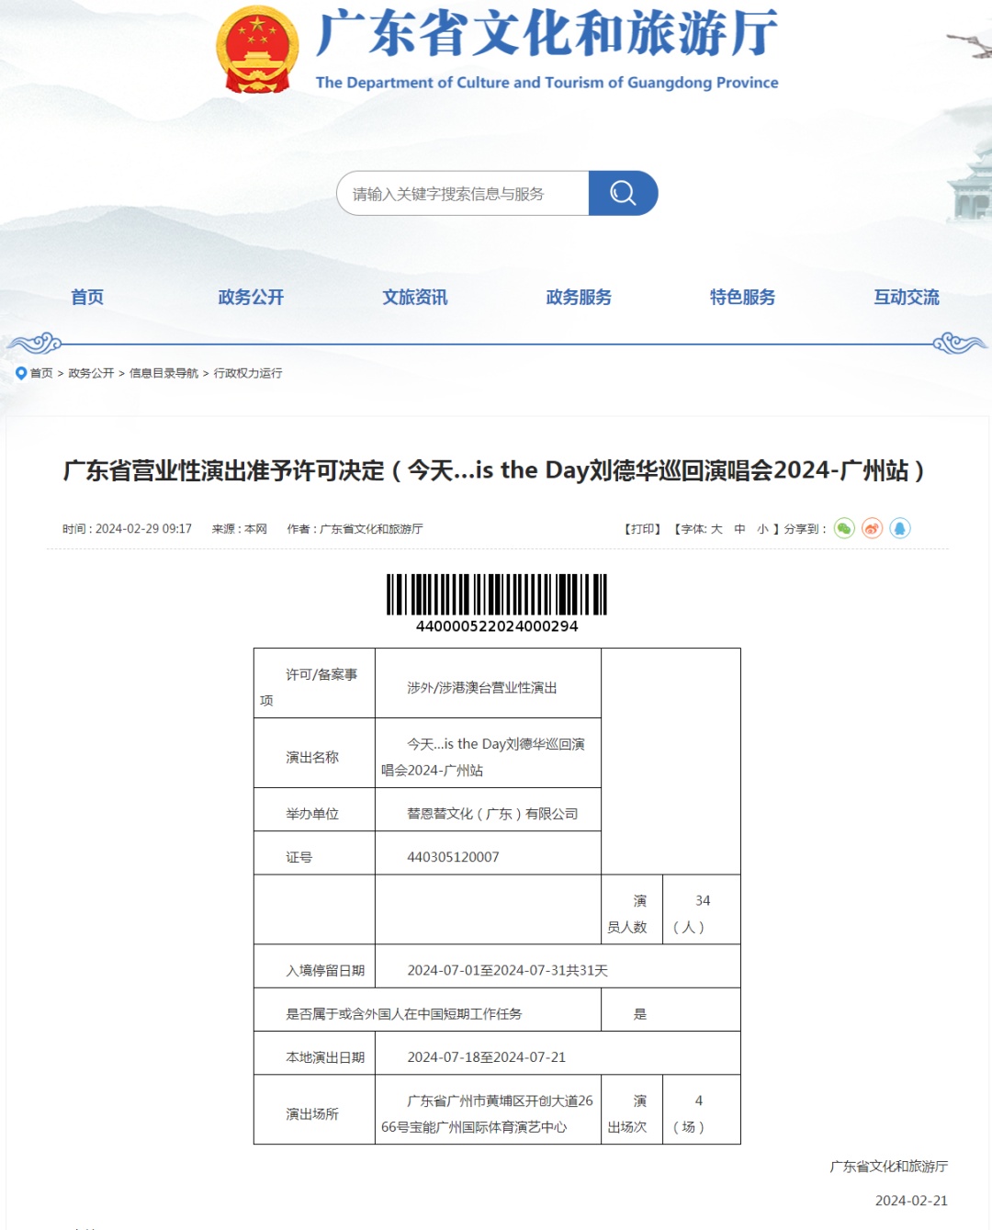Click the department name header title

tap(547, 33)
